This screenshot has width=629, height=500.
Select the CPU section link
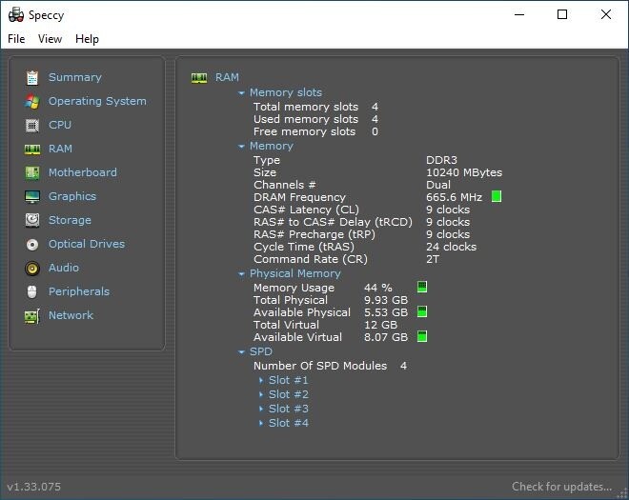(60, 125)
